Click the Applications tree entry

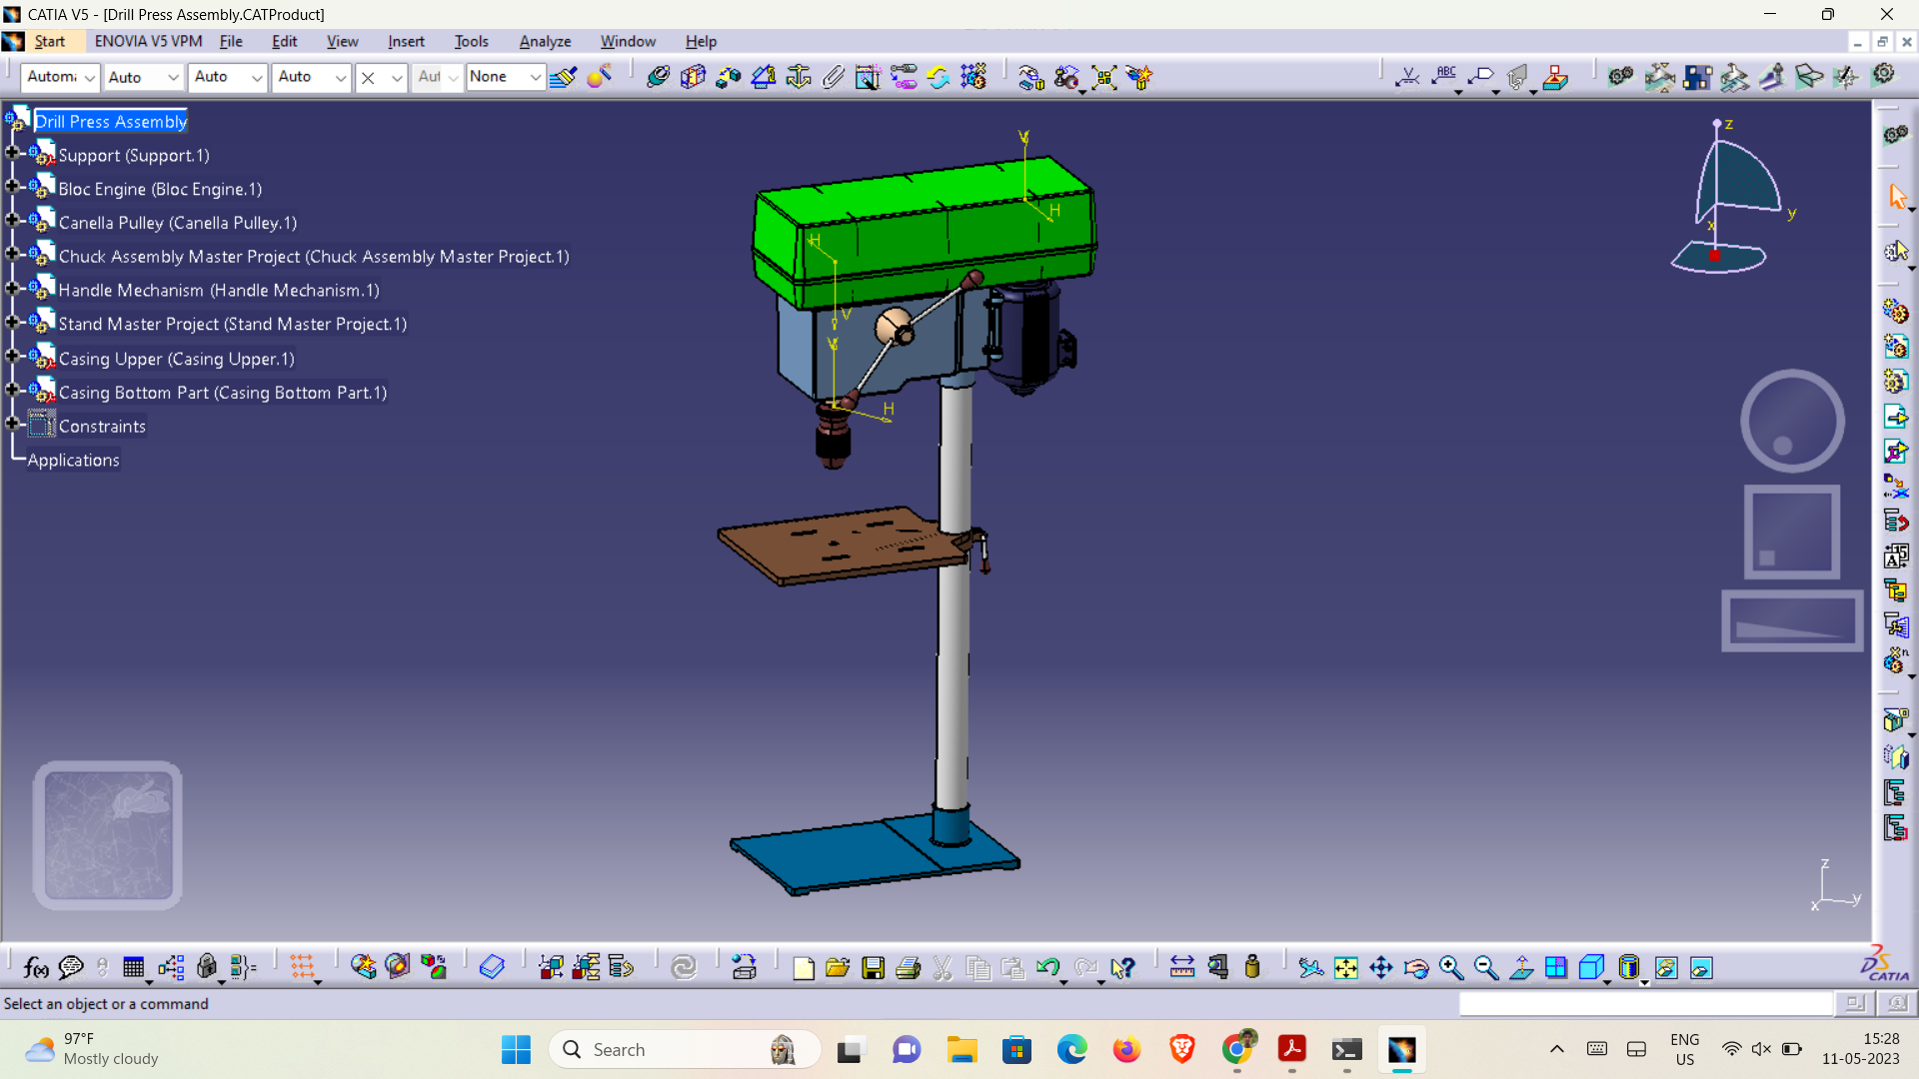pyautogui.click(x=73, y=460)
